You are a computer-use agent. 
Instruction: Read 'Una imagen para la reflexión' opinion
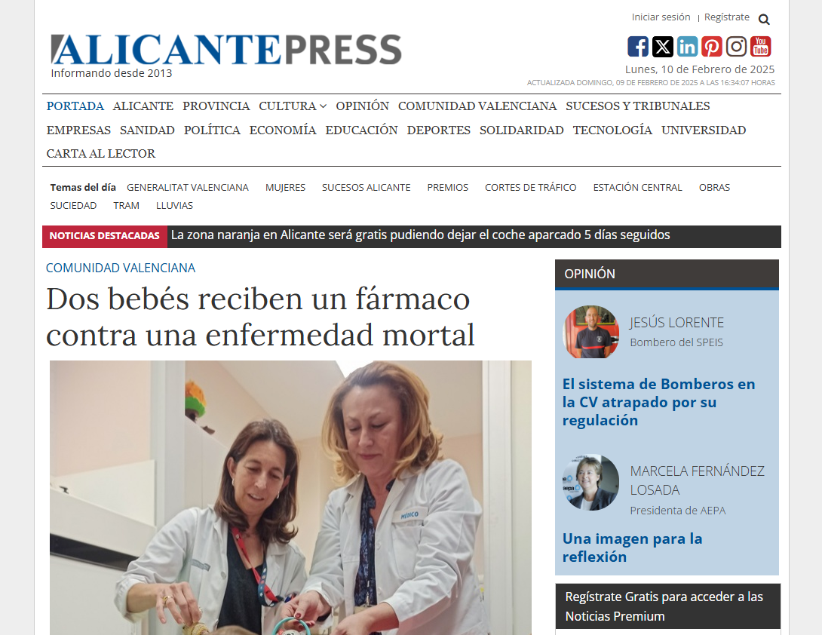point(632,548)
